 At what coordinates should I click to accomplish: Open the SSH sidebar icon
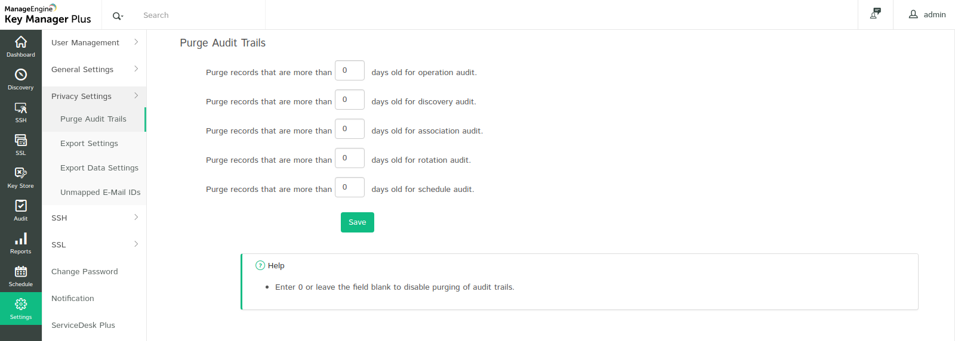point(21,108)
